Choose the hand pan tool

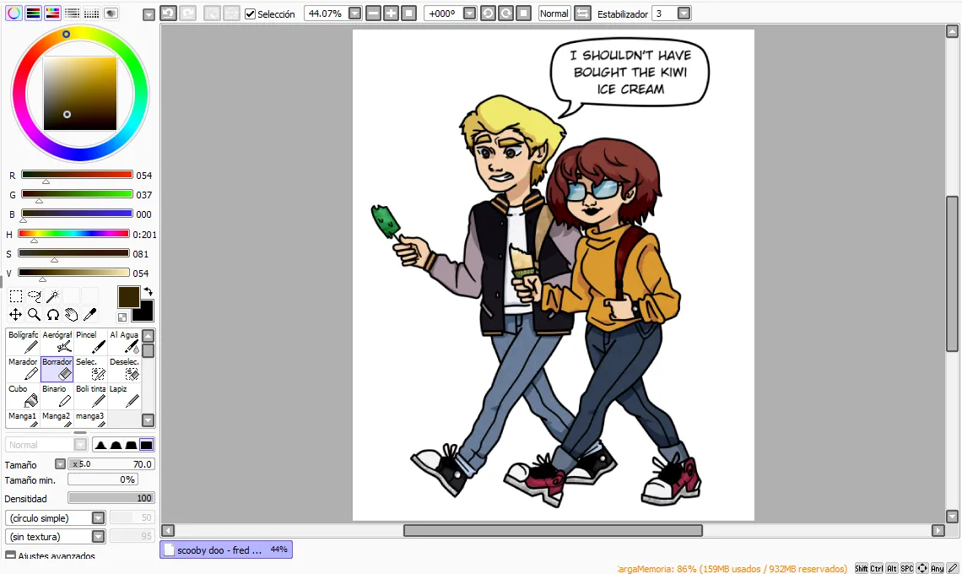pyautogui.click(x=71, y=315)
